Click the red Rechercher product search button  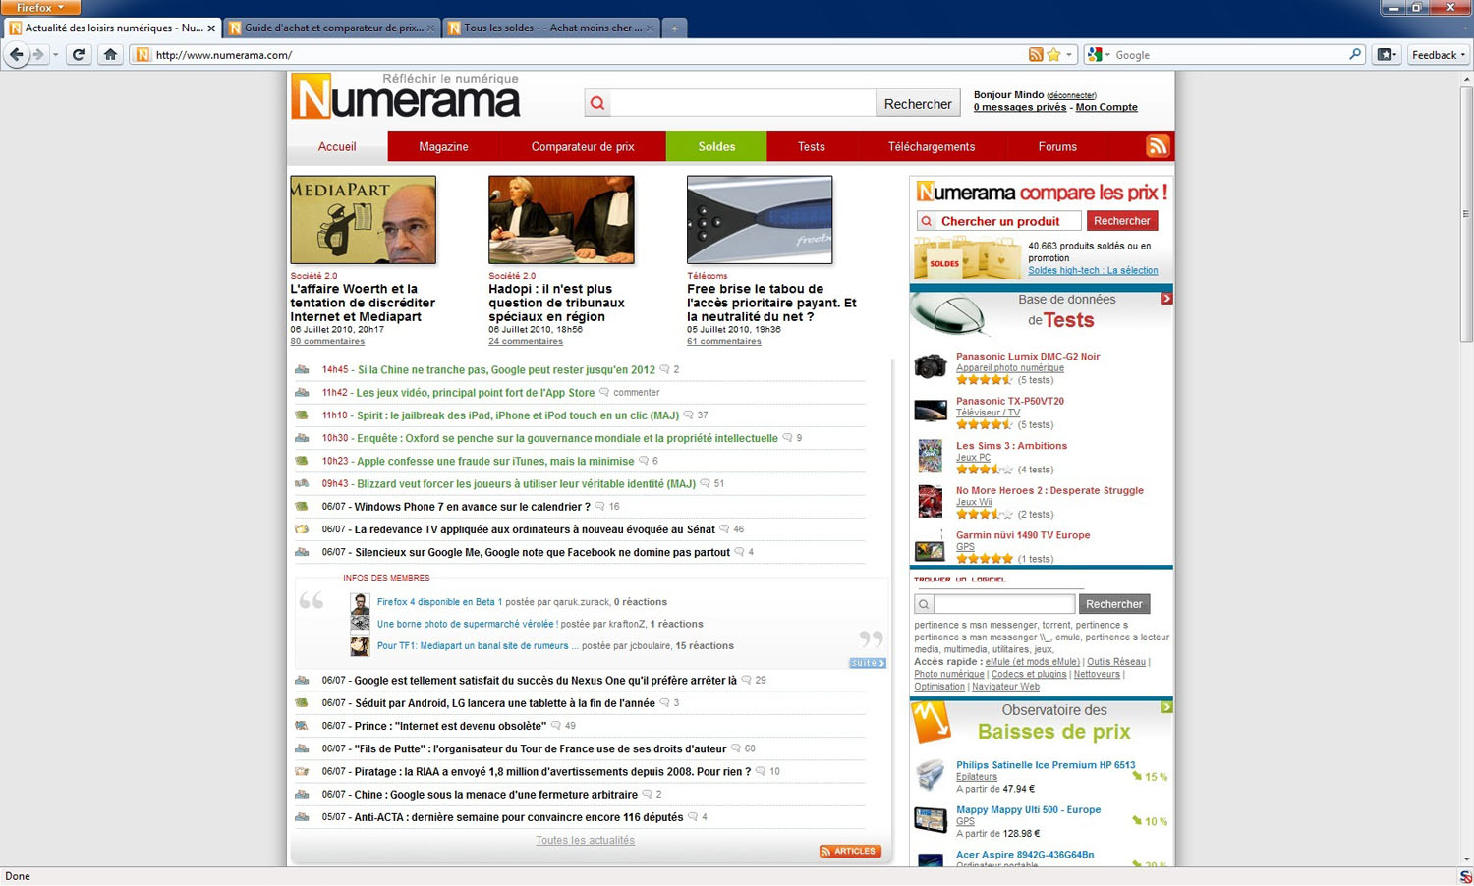tap(1121, 221)
